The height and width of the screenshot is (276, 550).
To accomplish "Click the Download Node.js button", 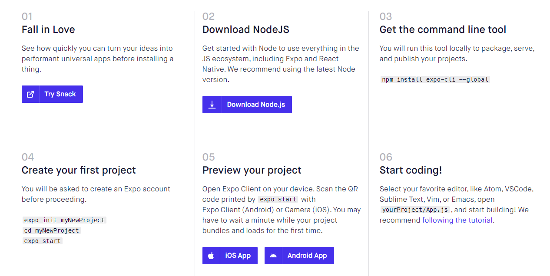I will pos(247,105).
